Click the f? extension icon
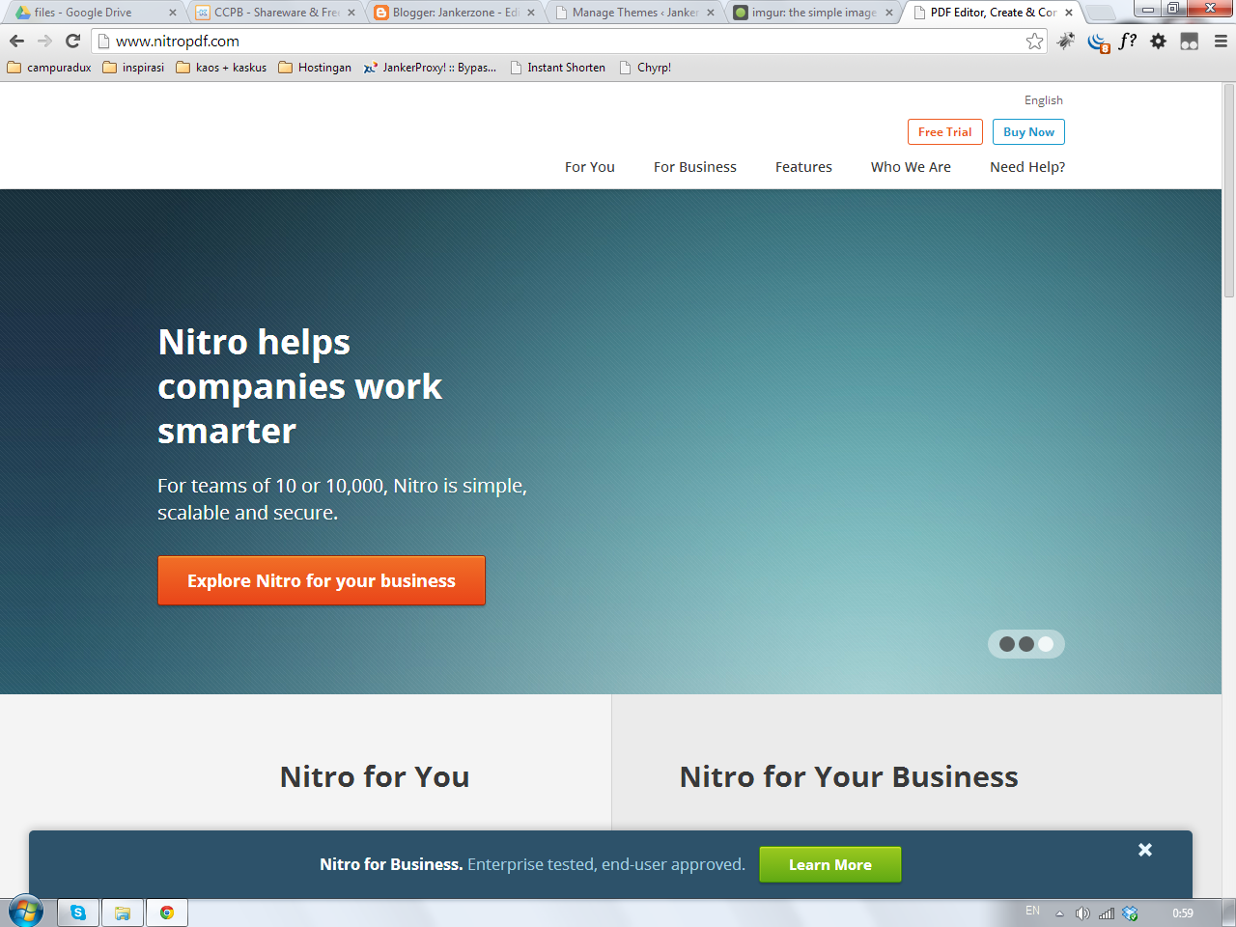This screenshot has height=927, width=1236. (1128, 41)
